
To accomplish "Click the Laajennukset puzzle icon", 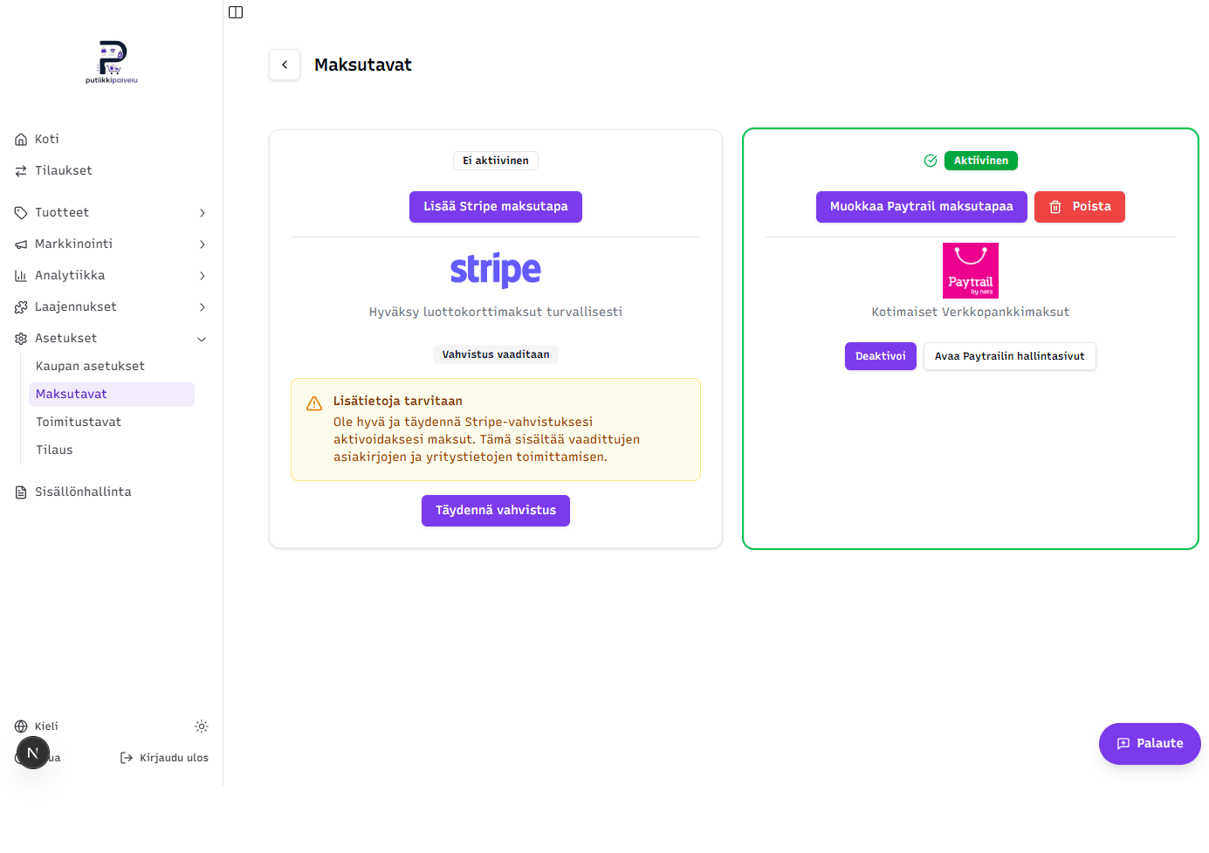I will point(21,307).
